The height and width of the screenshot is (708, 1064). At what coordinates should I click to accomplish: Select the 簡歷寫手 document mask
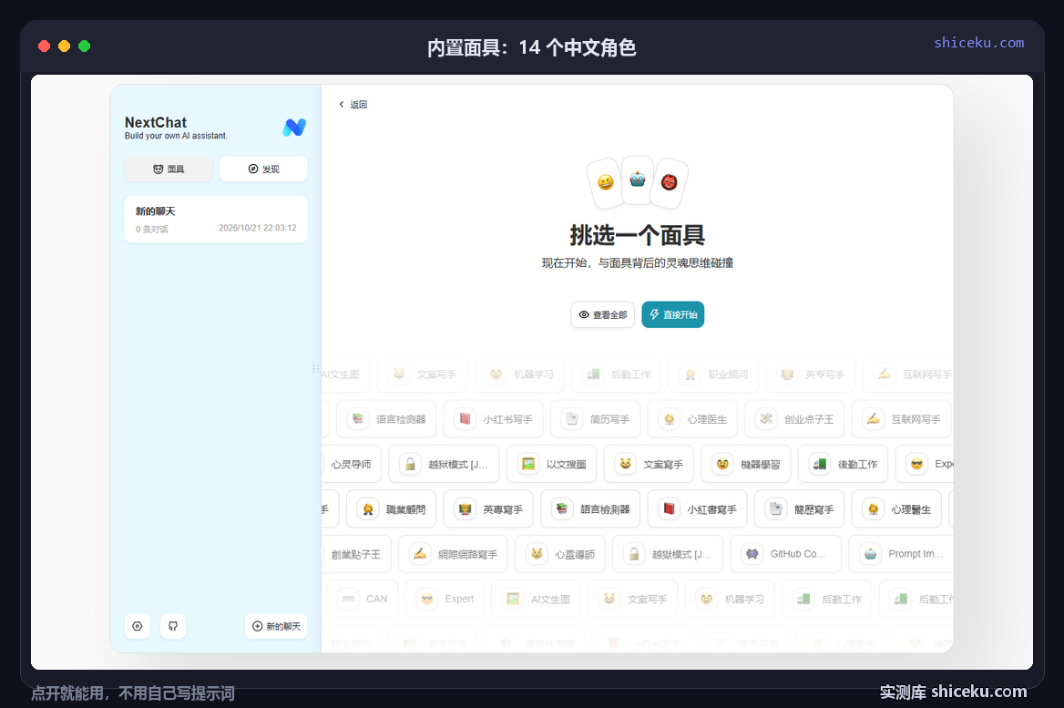799,509
